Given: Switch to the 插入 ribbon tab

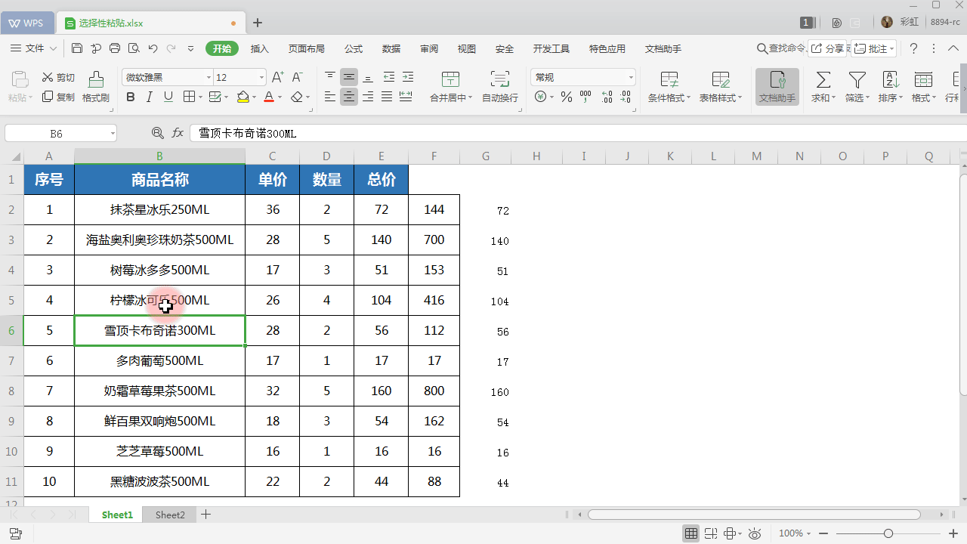Looking at the screenshot, I should pos(260,48).
